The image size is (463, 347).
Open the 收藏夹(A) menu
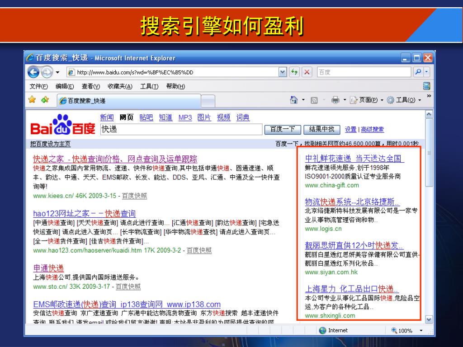point(120,86)
